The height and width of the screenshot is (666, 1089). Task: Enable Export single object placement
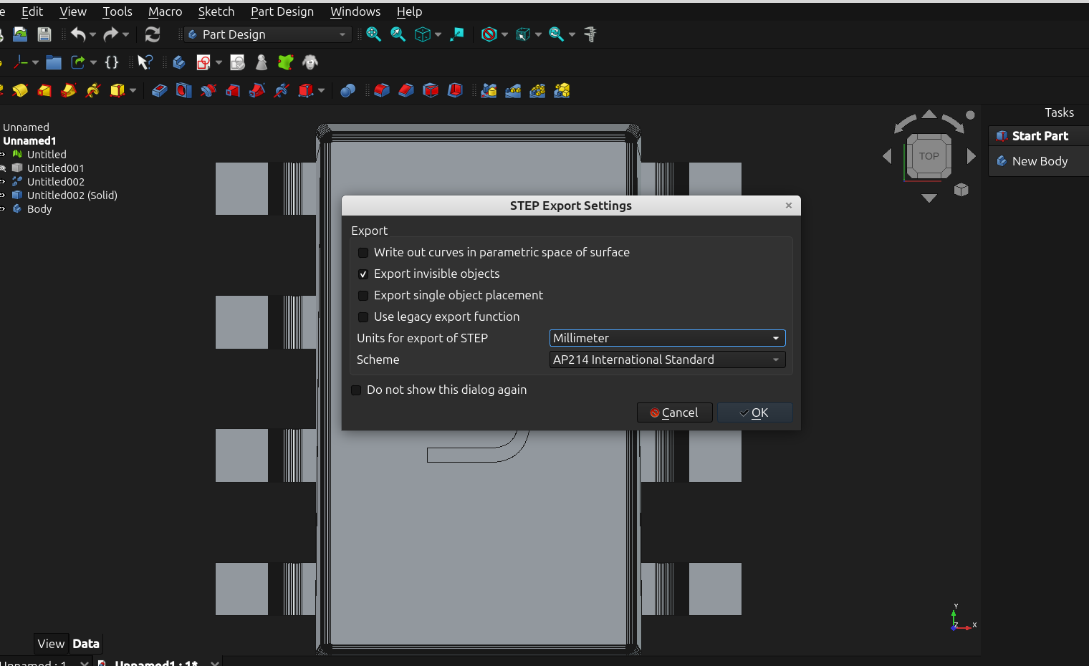[x=363, y=296]
